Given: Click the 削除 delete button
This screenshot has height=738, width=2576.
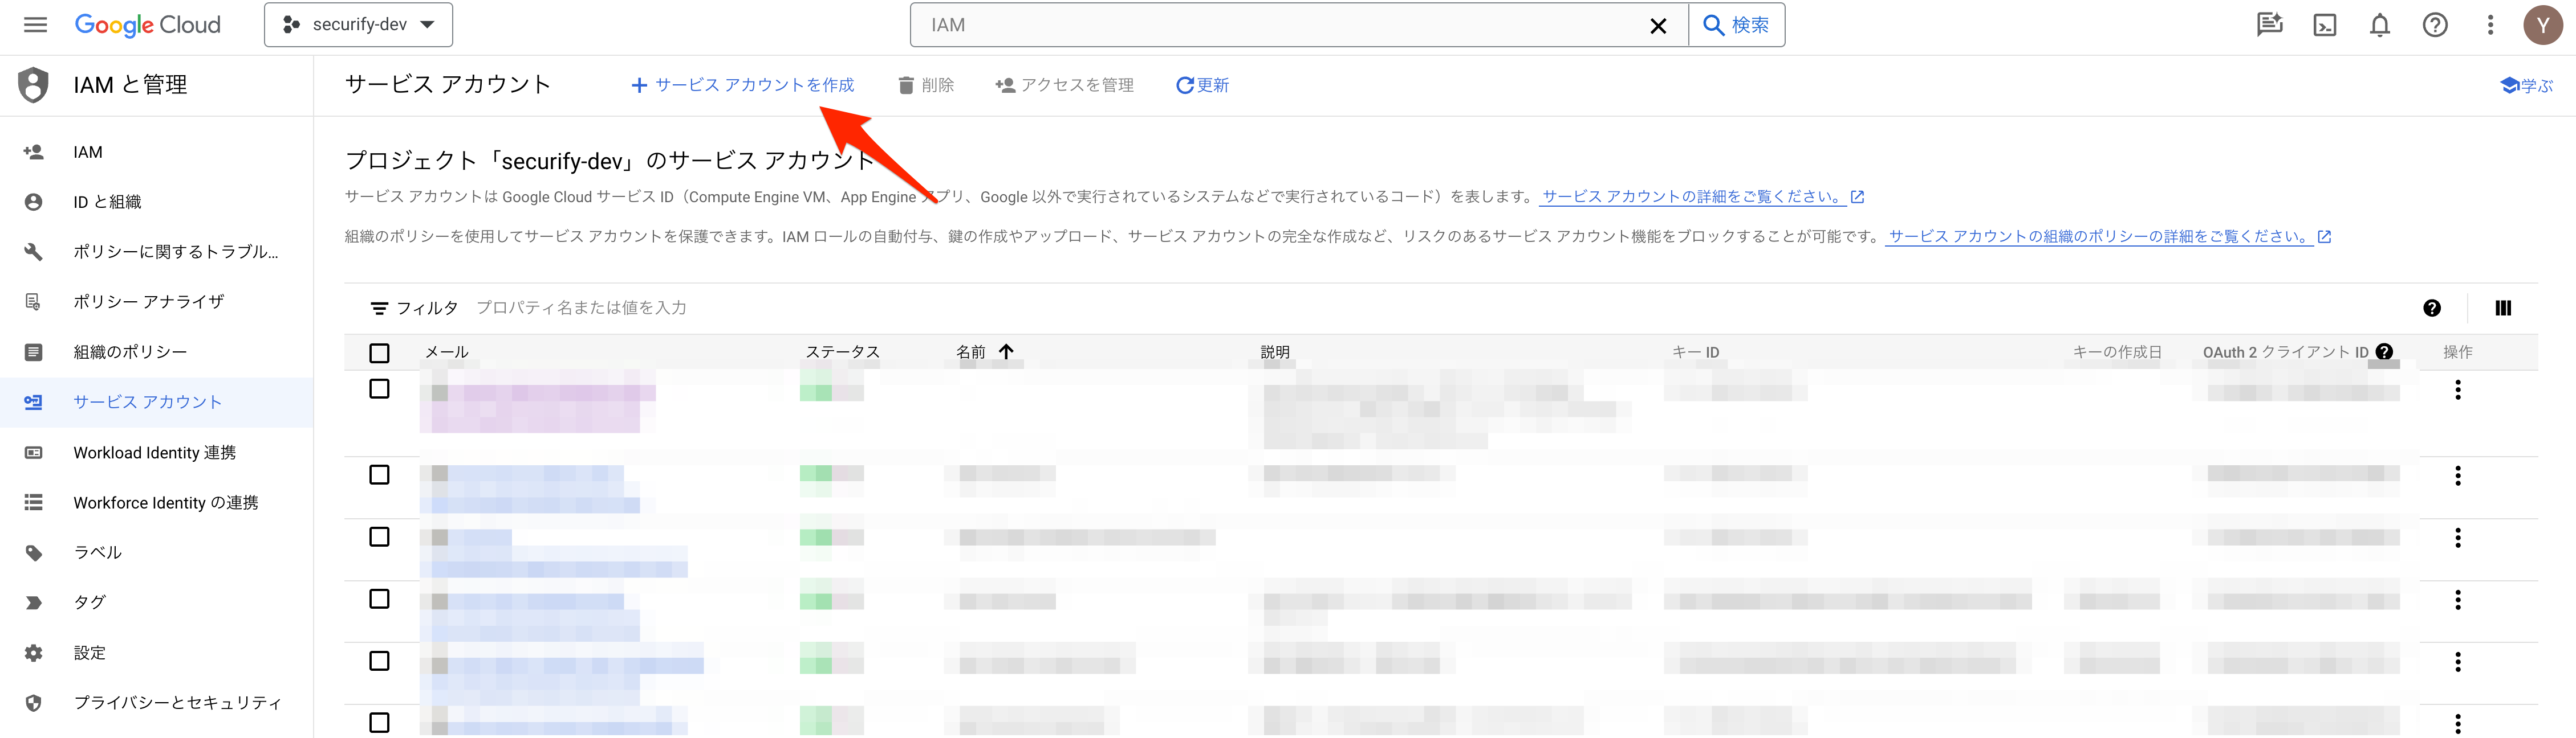Looking at the screenshot, I should click(x=925, y=85).
